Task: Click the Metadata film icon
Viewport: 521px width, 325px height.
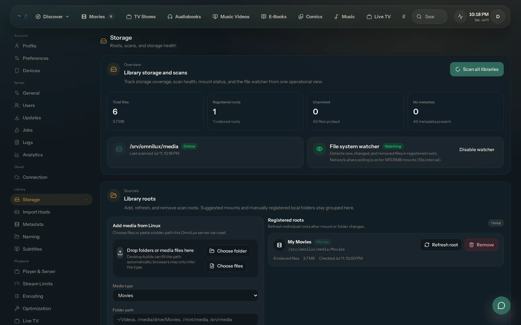Action: point(17,224)
